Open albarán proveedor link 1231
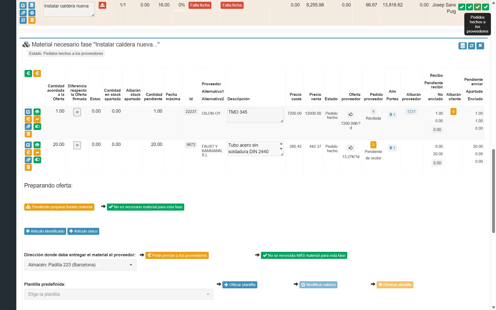 point(411,112)
